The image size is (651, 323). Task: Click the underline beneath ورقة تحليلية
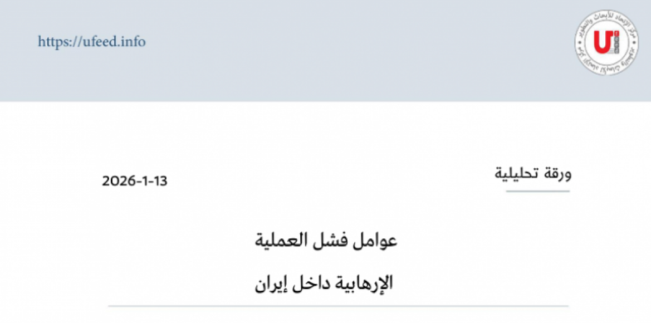pyautogui.click(x=537, y=191)
